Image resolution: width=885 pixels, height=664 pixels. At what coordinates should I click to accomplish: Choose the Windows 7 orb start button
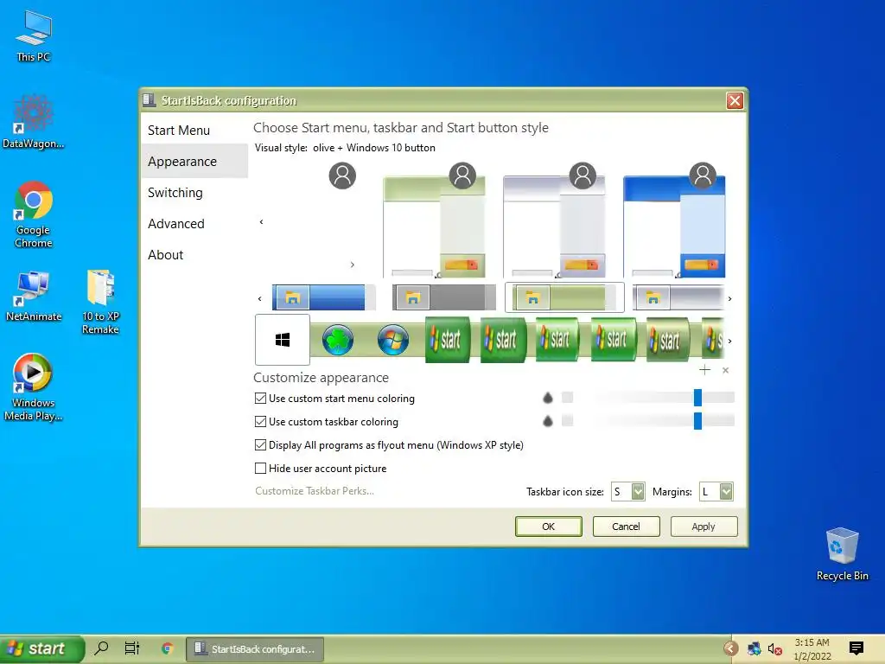click(x=393, y=340)
